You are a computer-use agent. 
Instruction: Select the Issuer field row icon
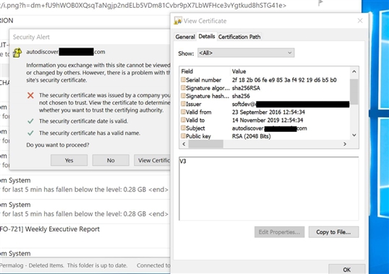[x=183, y=104]
